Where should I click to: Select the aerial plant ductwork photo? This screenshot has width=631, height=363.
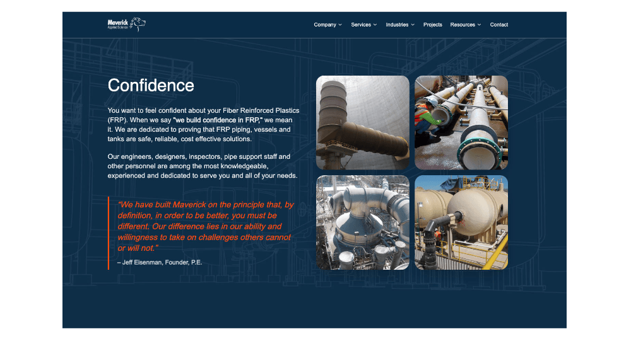coord(363,222)
